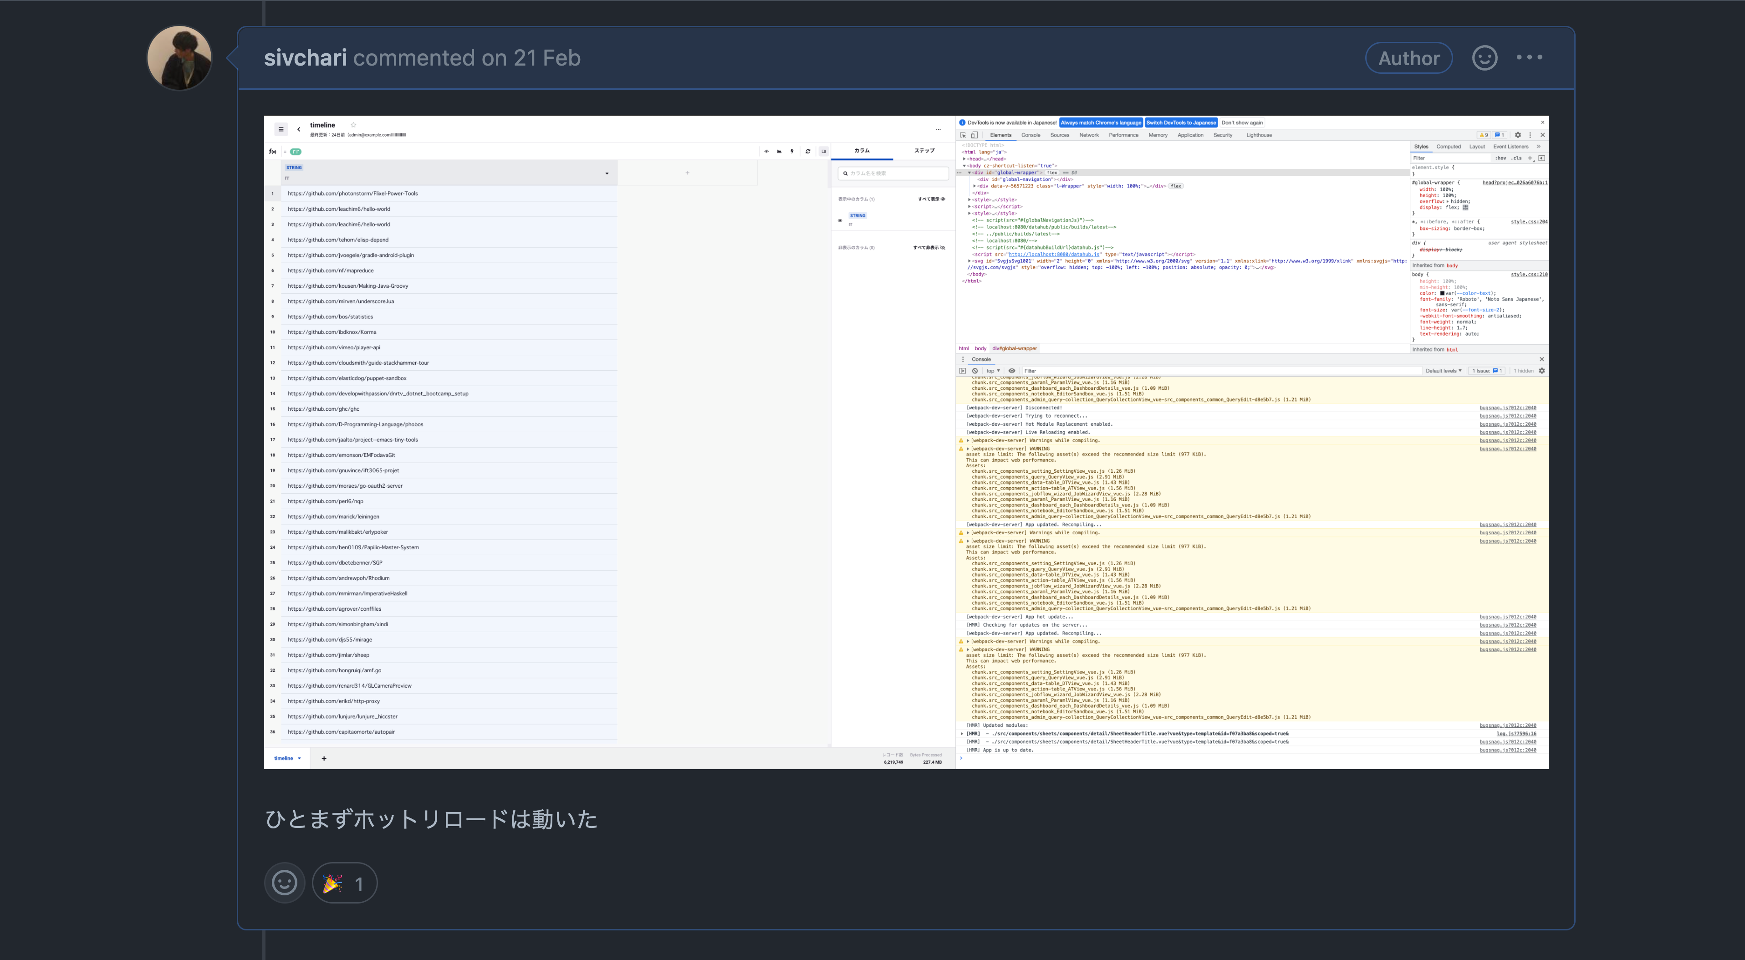
Task: Expand the head element in DOM tree
Action: (x=964, y=158)
